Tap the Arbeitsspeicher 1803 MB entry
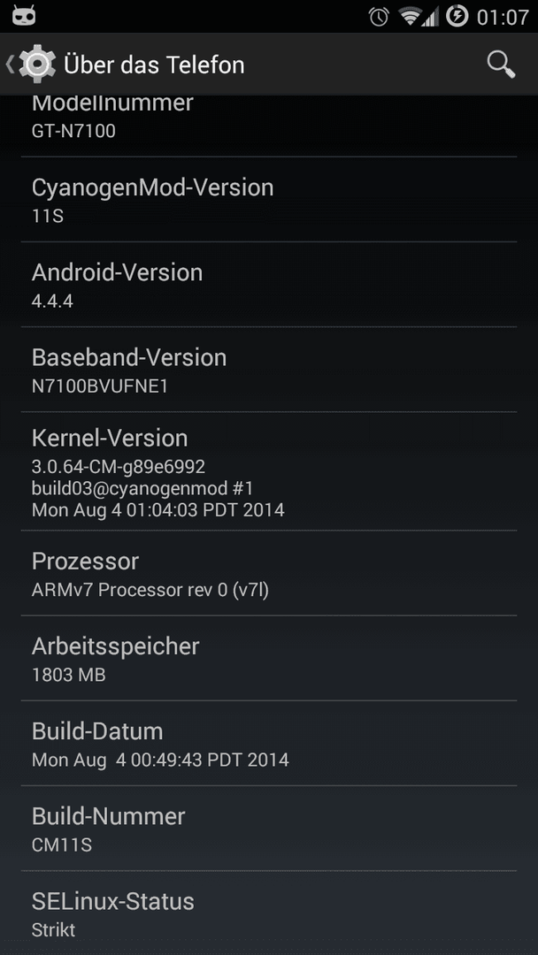Screen dimensions: 538x955 pos(269,659)
